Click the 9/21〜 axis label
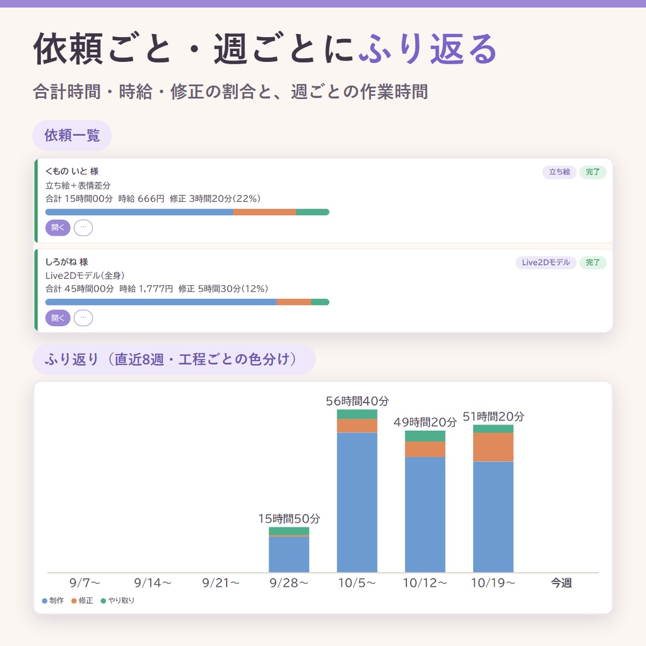The height and width of the screenshot is (646, 646). tap(221, 583)
